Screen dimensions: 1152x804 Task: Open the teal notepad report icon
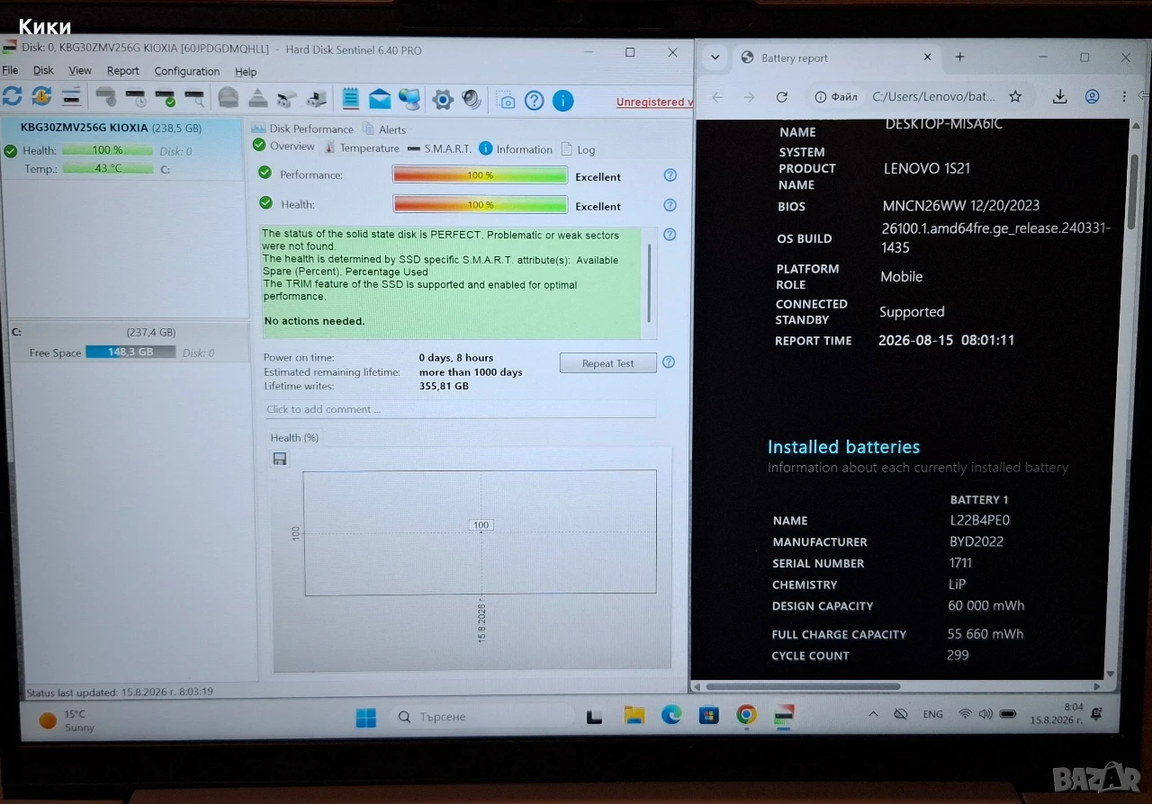tap(351, 99)
